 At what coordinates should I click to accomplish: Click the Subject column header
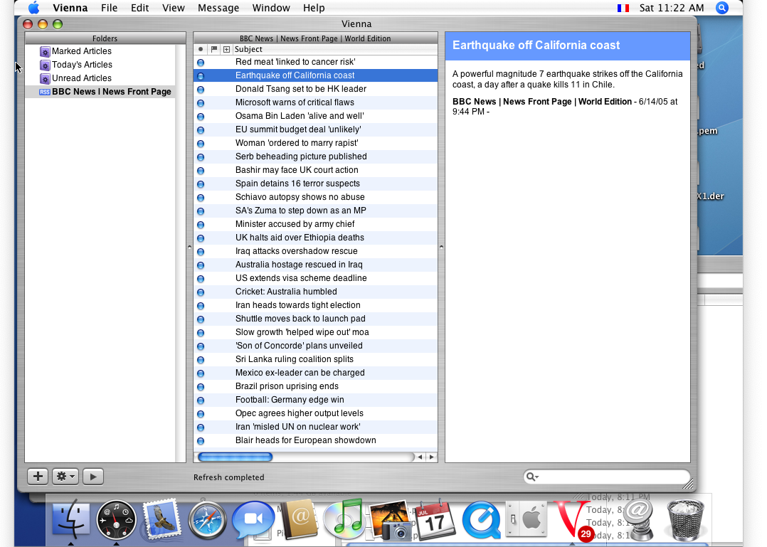[335, 49]
